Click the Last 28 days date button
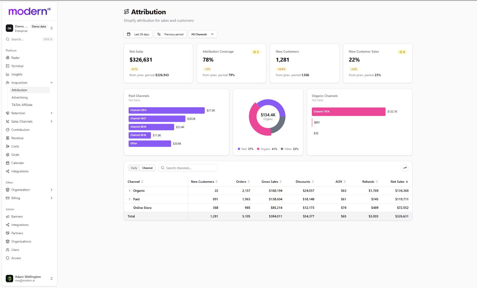 point(138,34)
